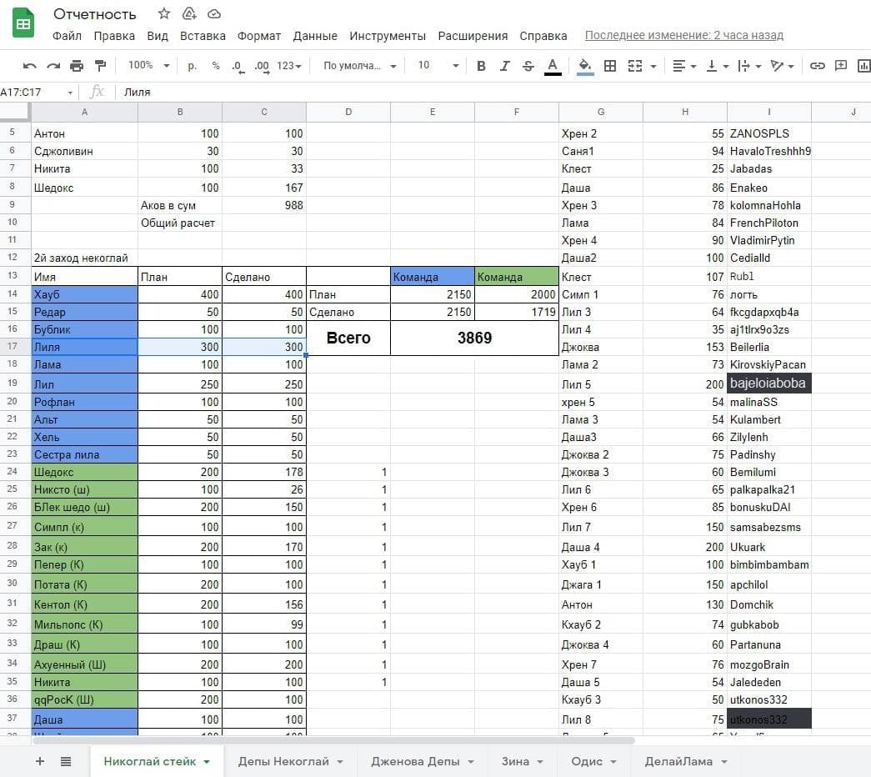Image resolution: width=871 pixels, height=777 pixels.
Task: Click the print icon
Action: [x=77, y=66]
